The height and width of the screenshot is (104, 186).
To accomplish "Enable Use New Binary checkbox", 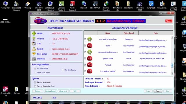I will (63, 70).
